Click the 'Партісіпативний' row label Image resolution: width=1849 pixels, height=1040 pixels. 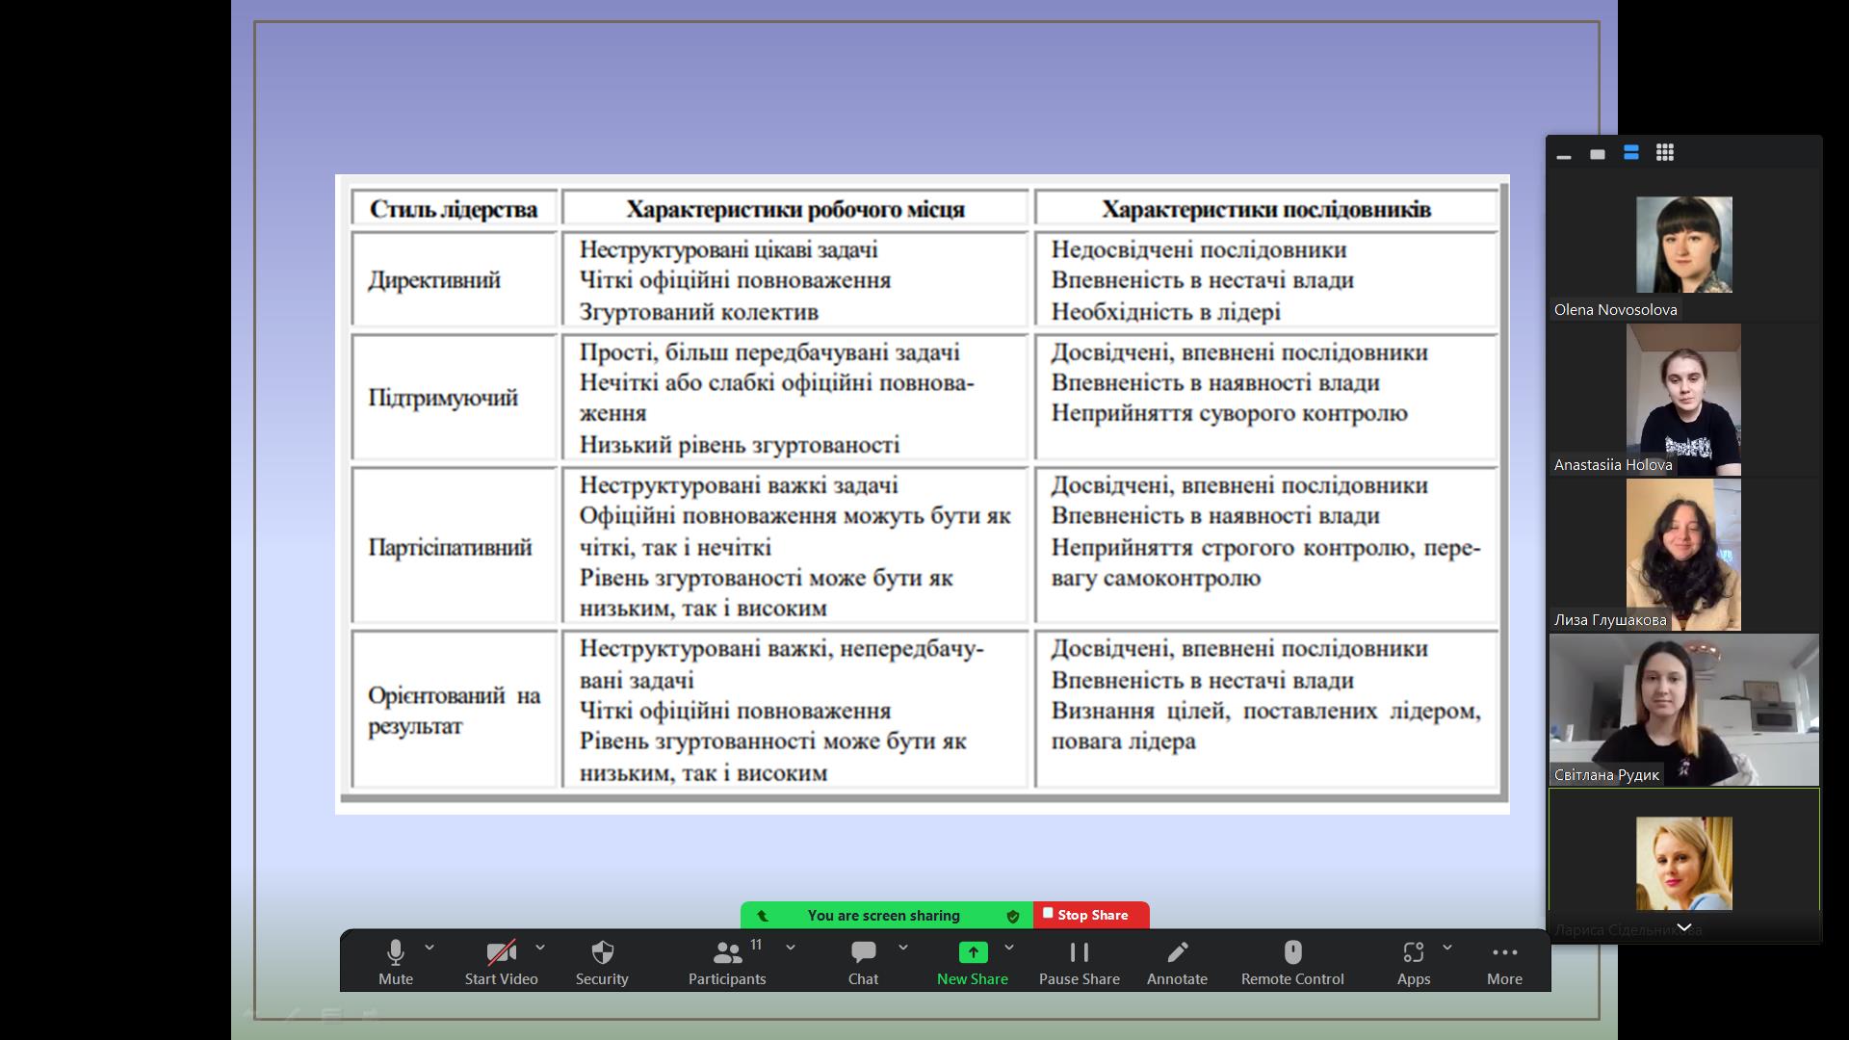click(450, 547)
